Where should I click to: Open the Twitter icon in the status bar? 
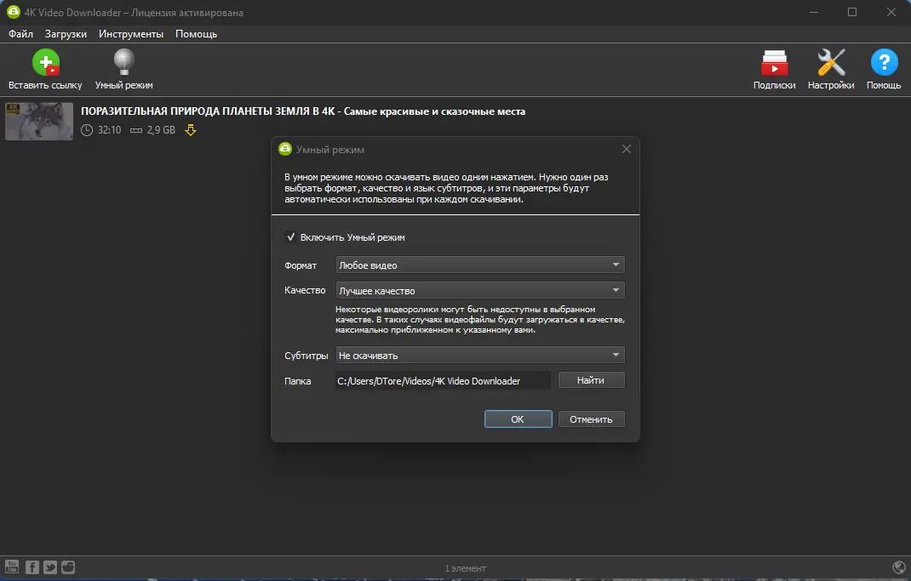(50, 567)
